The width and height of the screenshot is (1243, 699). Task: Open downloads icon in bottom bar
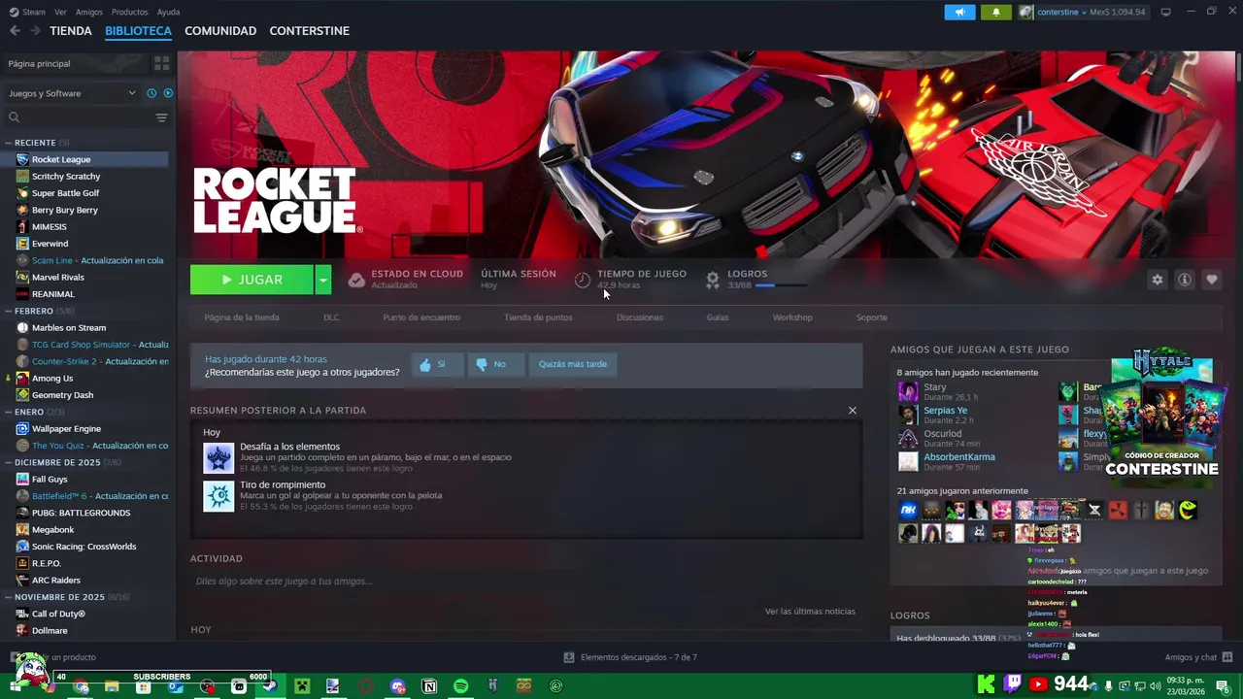coord(569,657)
